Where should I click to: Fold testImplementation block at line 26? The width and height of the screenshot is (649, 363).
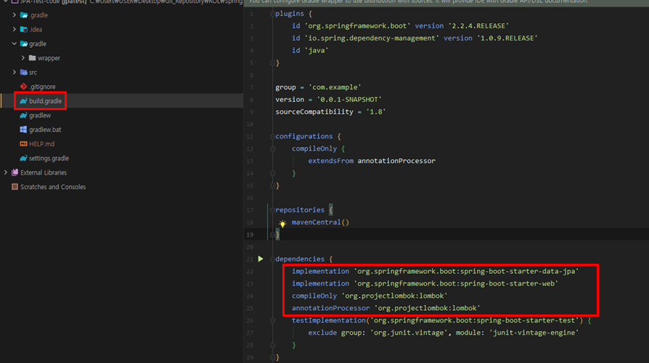[x=272, y=320]
